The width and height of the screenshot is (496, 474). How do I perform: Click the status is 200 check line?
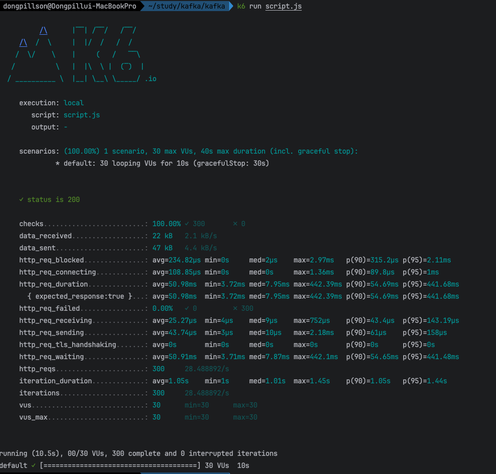click(49, 199)
